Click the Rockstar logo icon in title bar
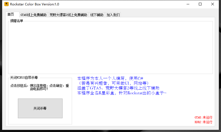Image resolution: width=221 pixels, height=132 pixels. point(6,4)
